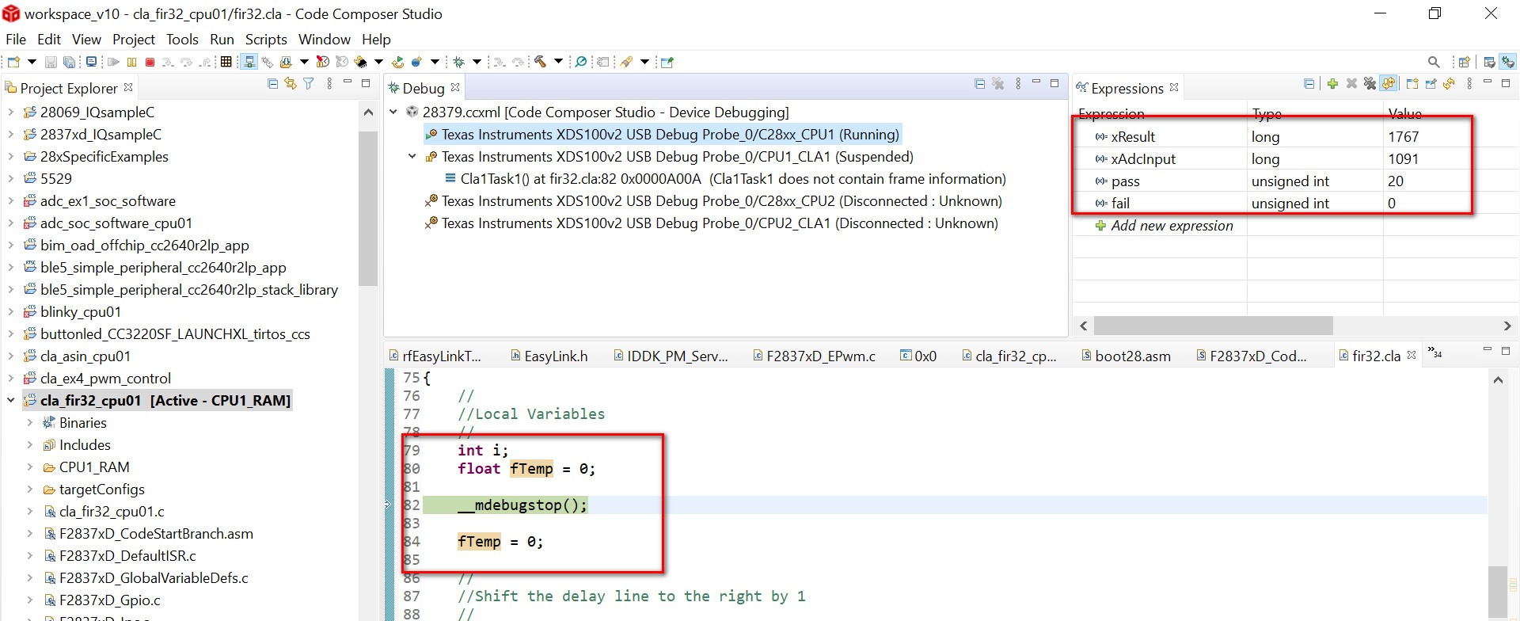Click the load program chip icon
The image size is (1520, 621).
pos(360,62)
